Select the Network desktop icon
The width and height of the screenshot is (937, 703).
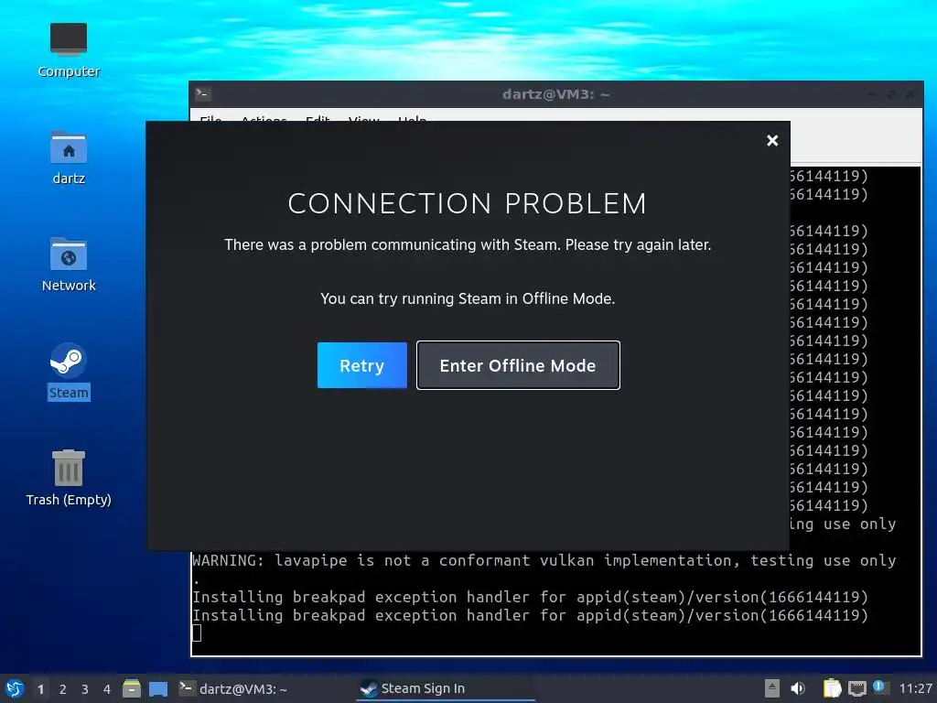tap(69, 265)
